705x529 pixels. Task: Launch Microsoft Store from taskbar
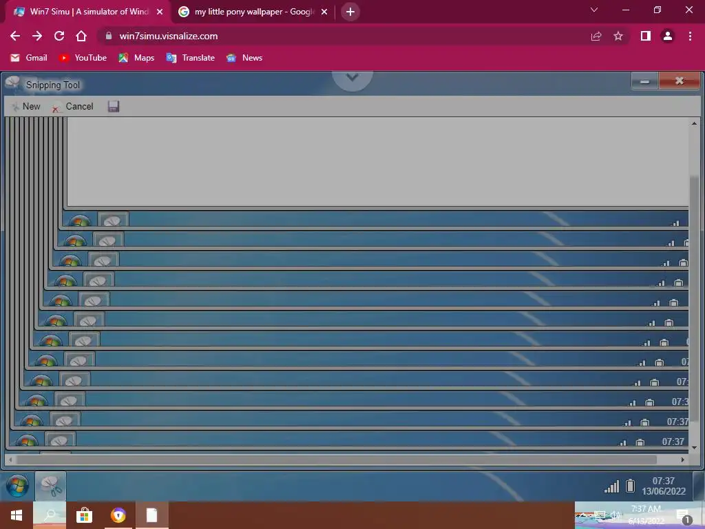84,515
